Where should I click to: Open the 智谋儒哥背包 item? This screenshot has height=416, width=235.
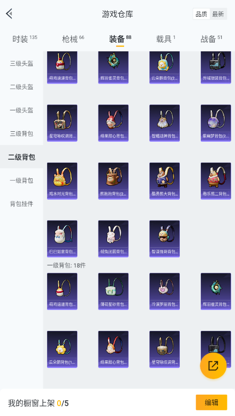[x=165, y=239]
